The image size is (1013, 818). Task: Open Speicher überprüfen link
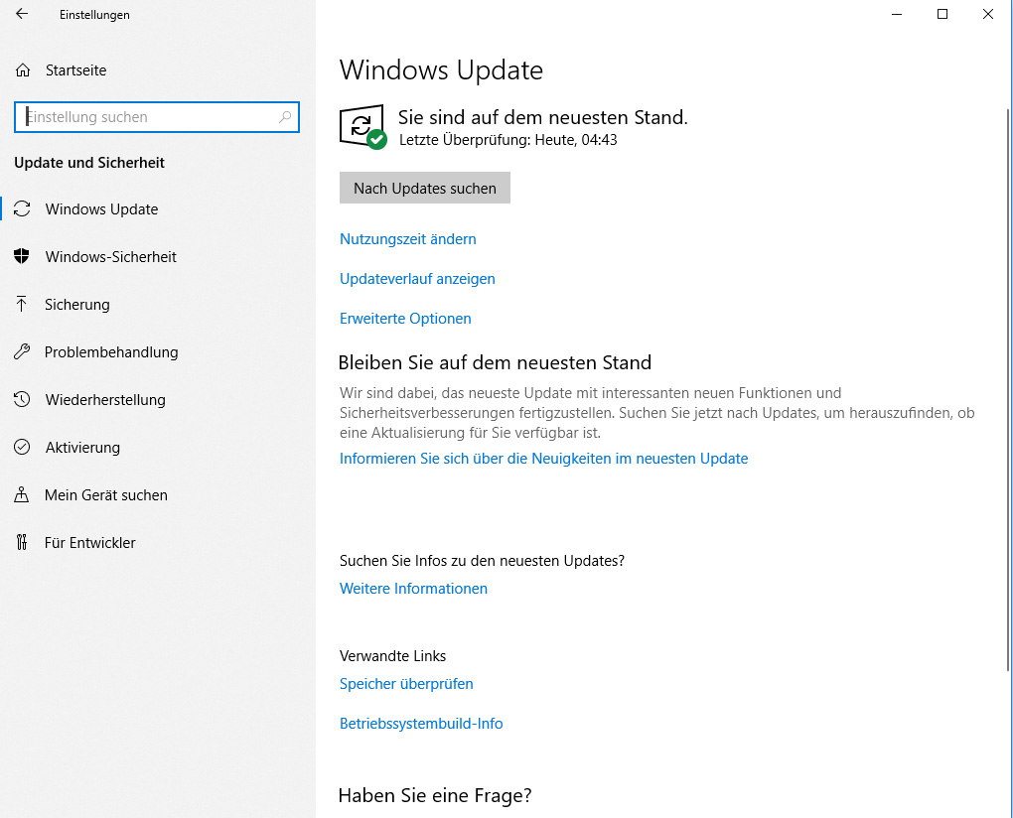pos(406,684)
